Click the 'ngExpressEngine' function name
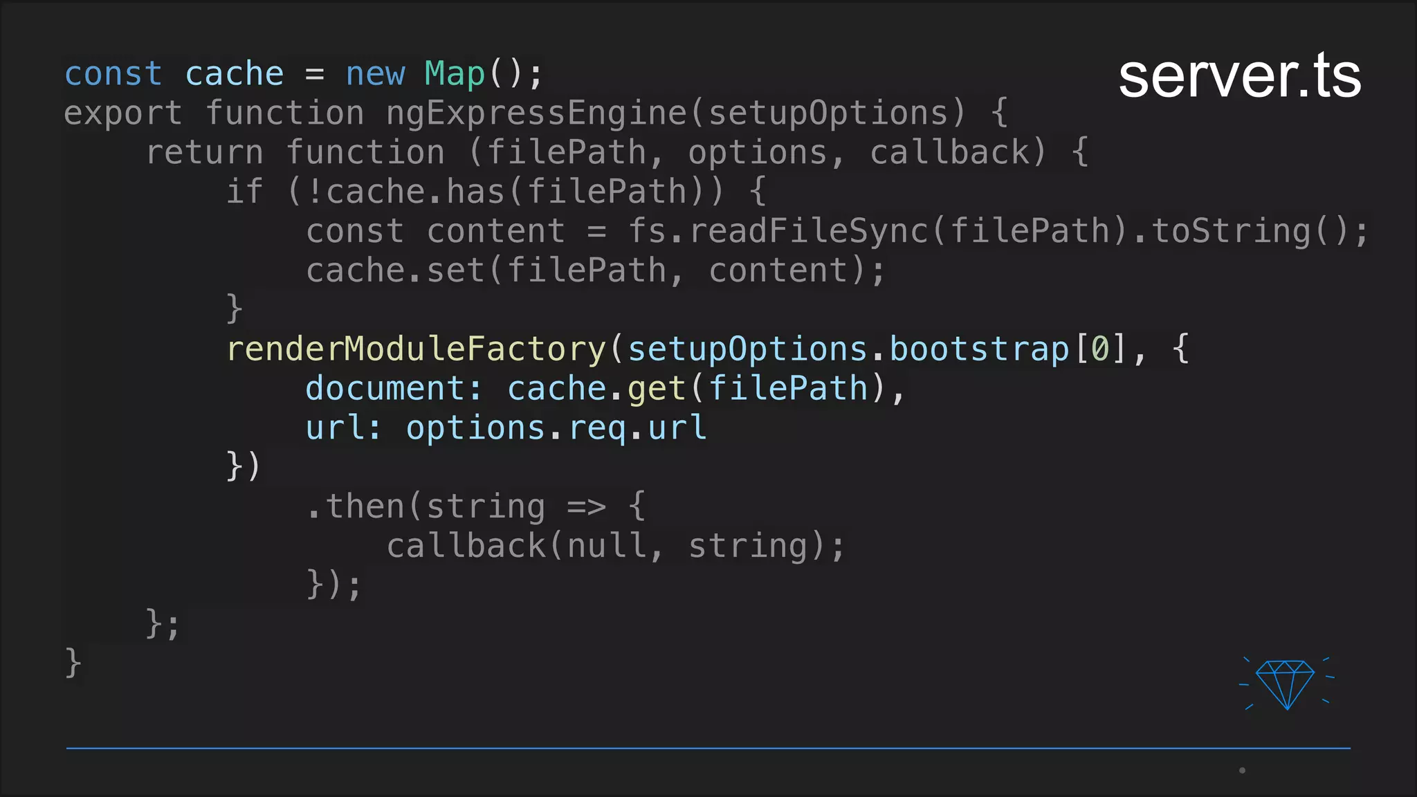This screenshot has height=797, width=1417. [x=536, y=113]
